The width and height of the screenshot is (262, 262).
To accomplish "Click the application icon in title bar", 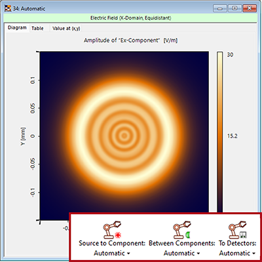I will (x=8, y=9).
